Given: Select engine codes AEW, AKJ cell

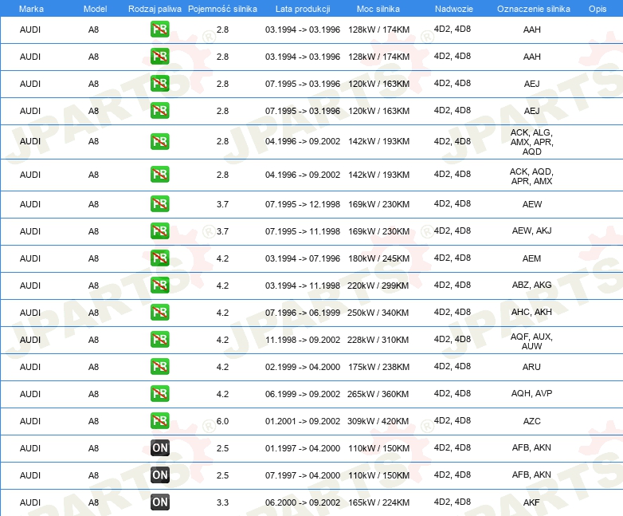Looking at the screenshot, I should point(531,230).
